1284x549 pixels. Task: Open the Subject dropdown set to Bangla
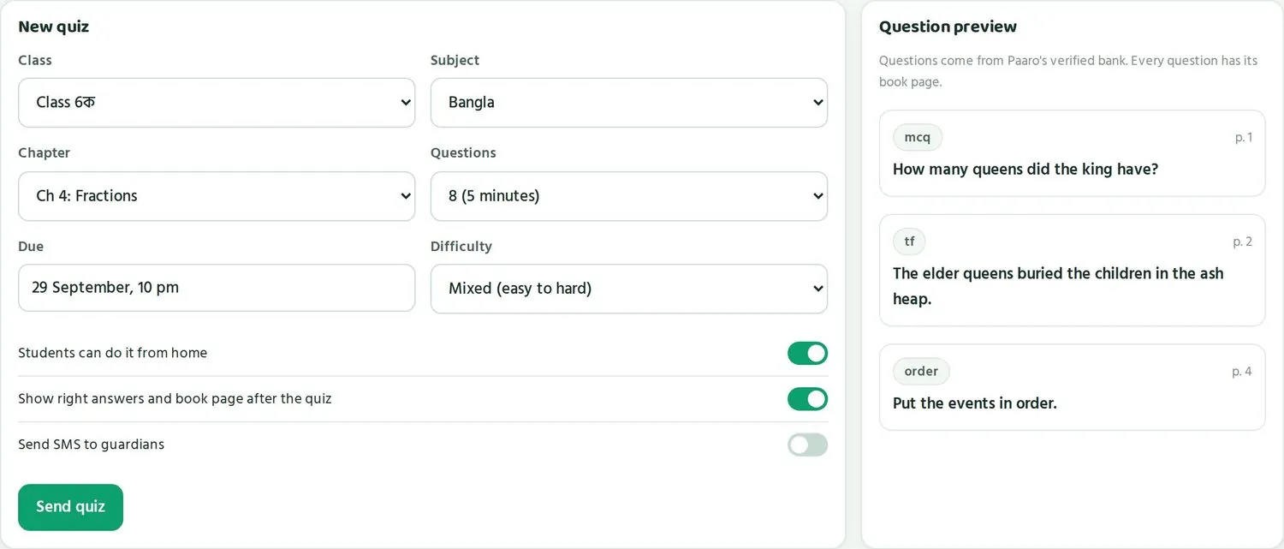click(x=629, y=103)
